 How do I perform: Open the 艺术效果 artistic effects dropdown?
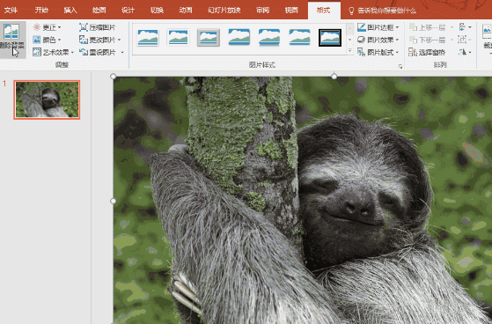54,52
